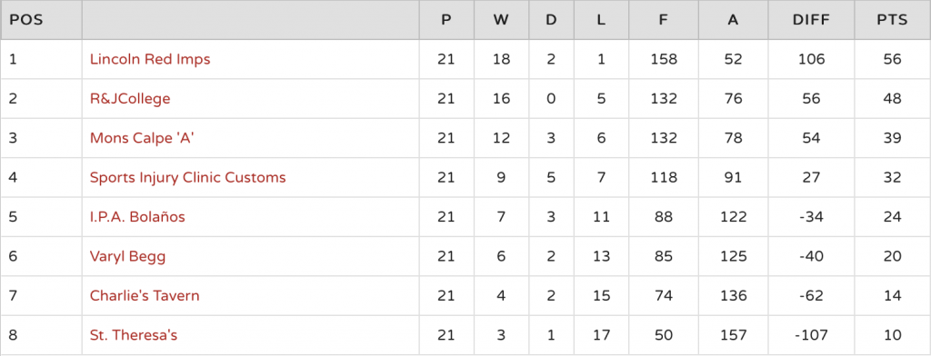931x356 pixels.
Task: Open the Varyl Begg team link
Action: click(127, 256)
